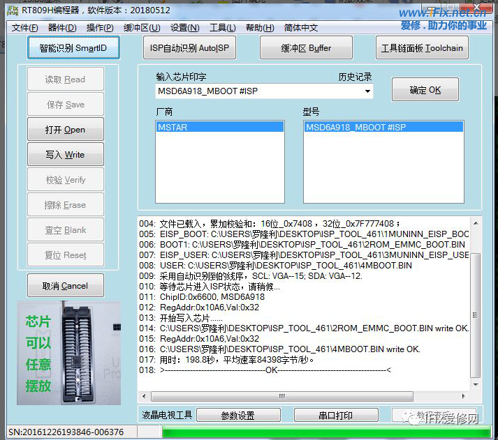This screenshot has height=440, width=498.
Task: Expand the chip marking history dropdown
Action: click(367, 91)
